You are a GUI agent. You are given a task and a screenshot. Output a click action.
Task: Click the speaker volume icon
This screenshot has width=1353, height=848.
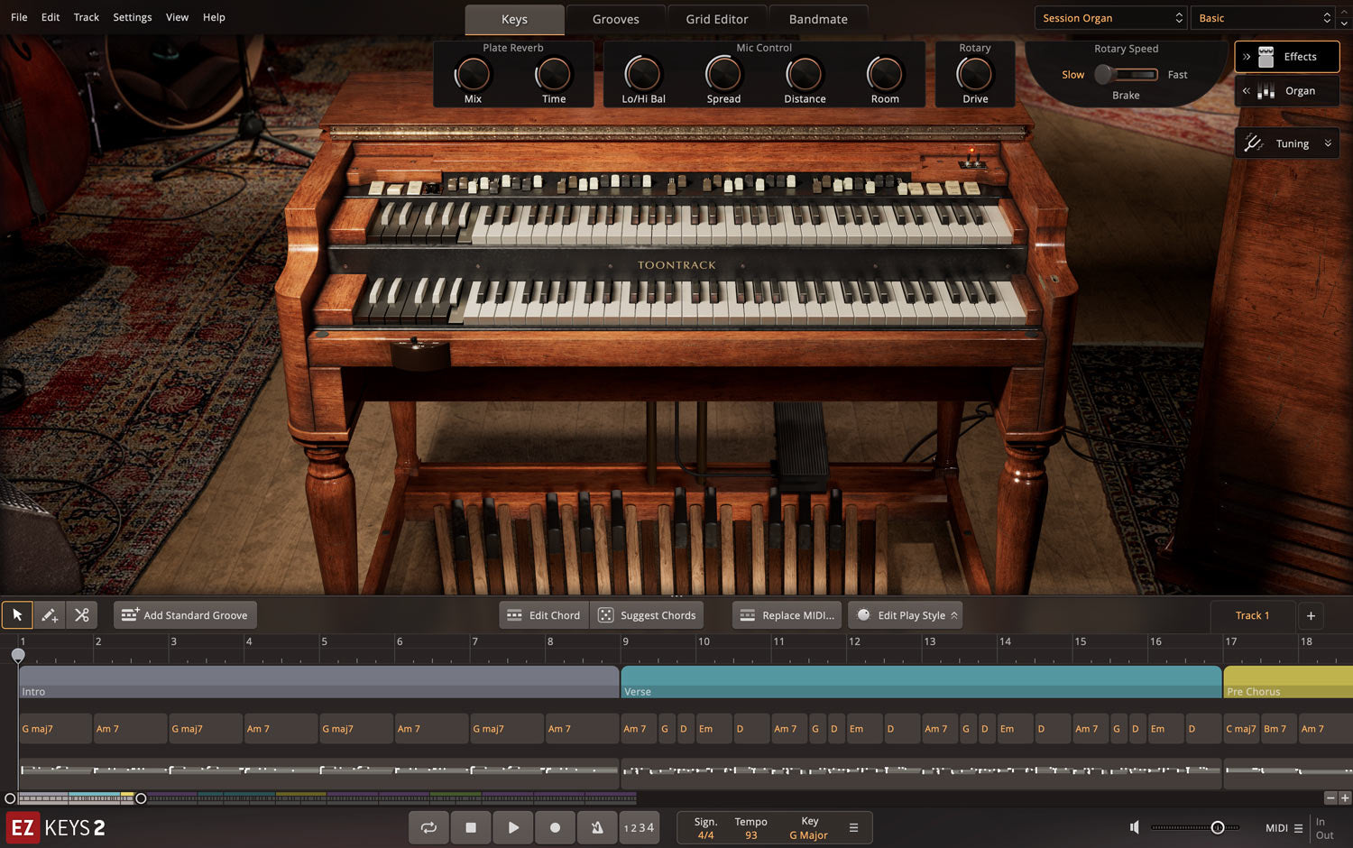click(x=1135, y=827)
